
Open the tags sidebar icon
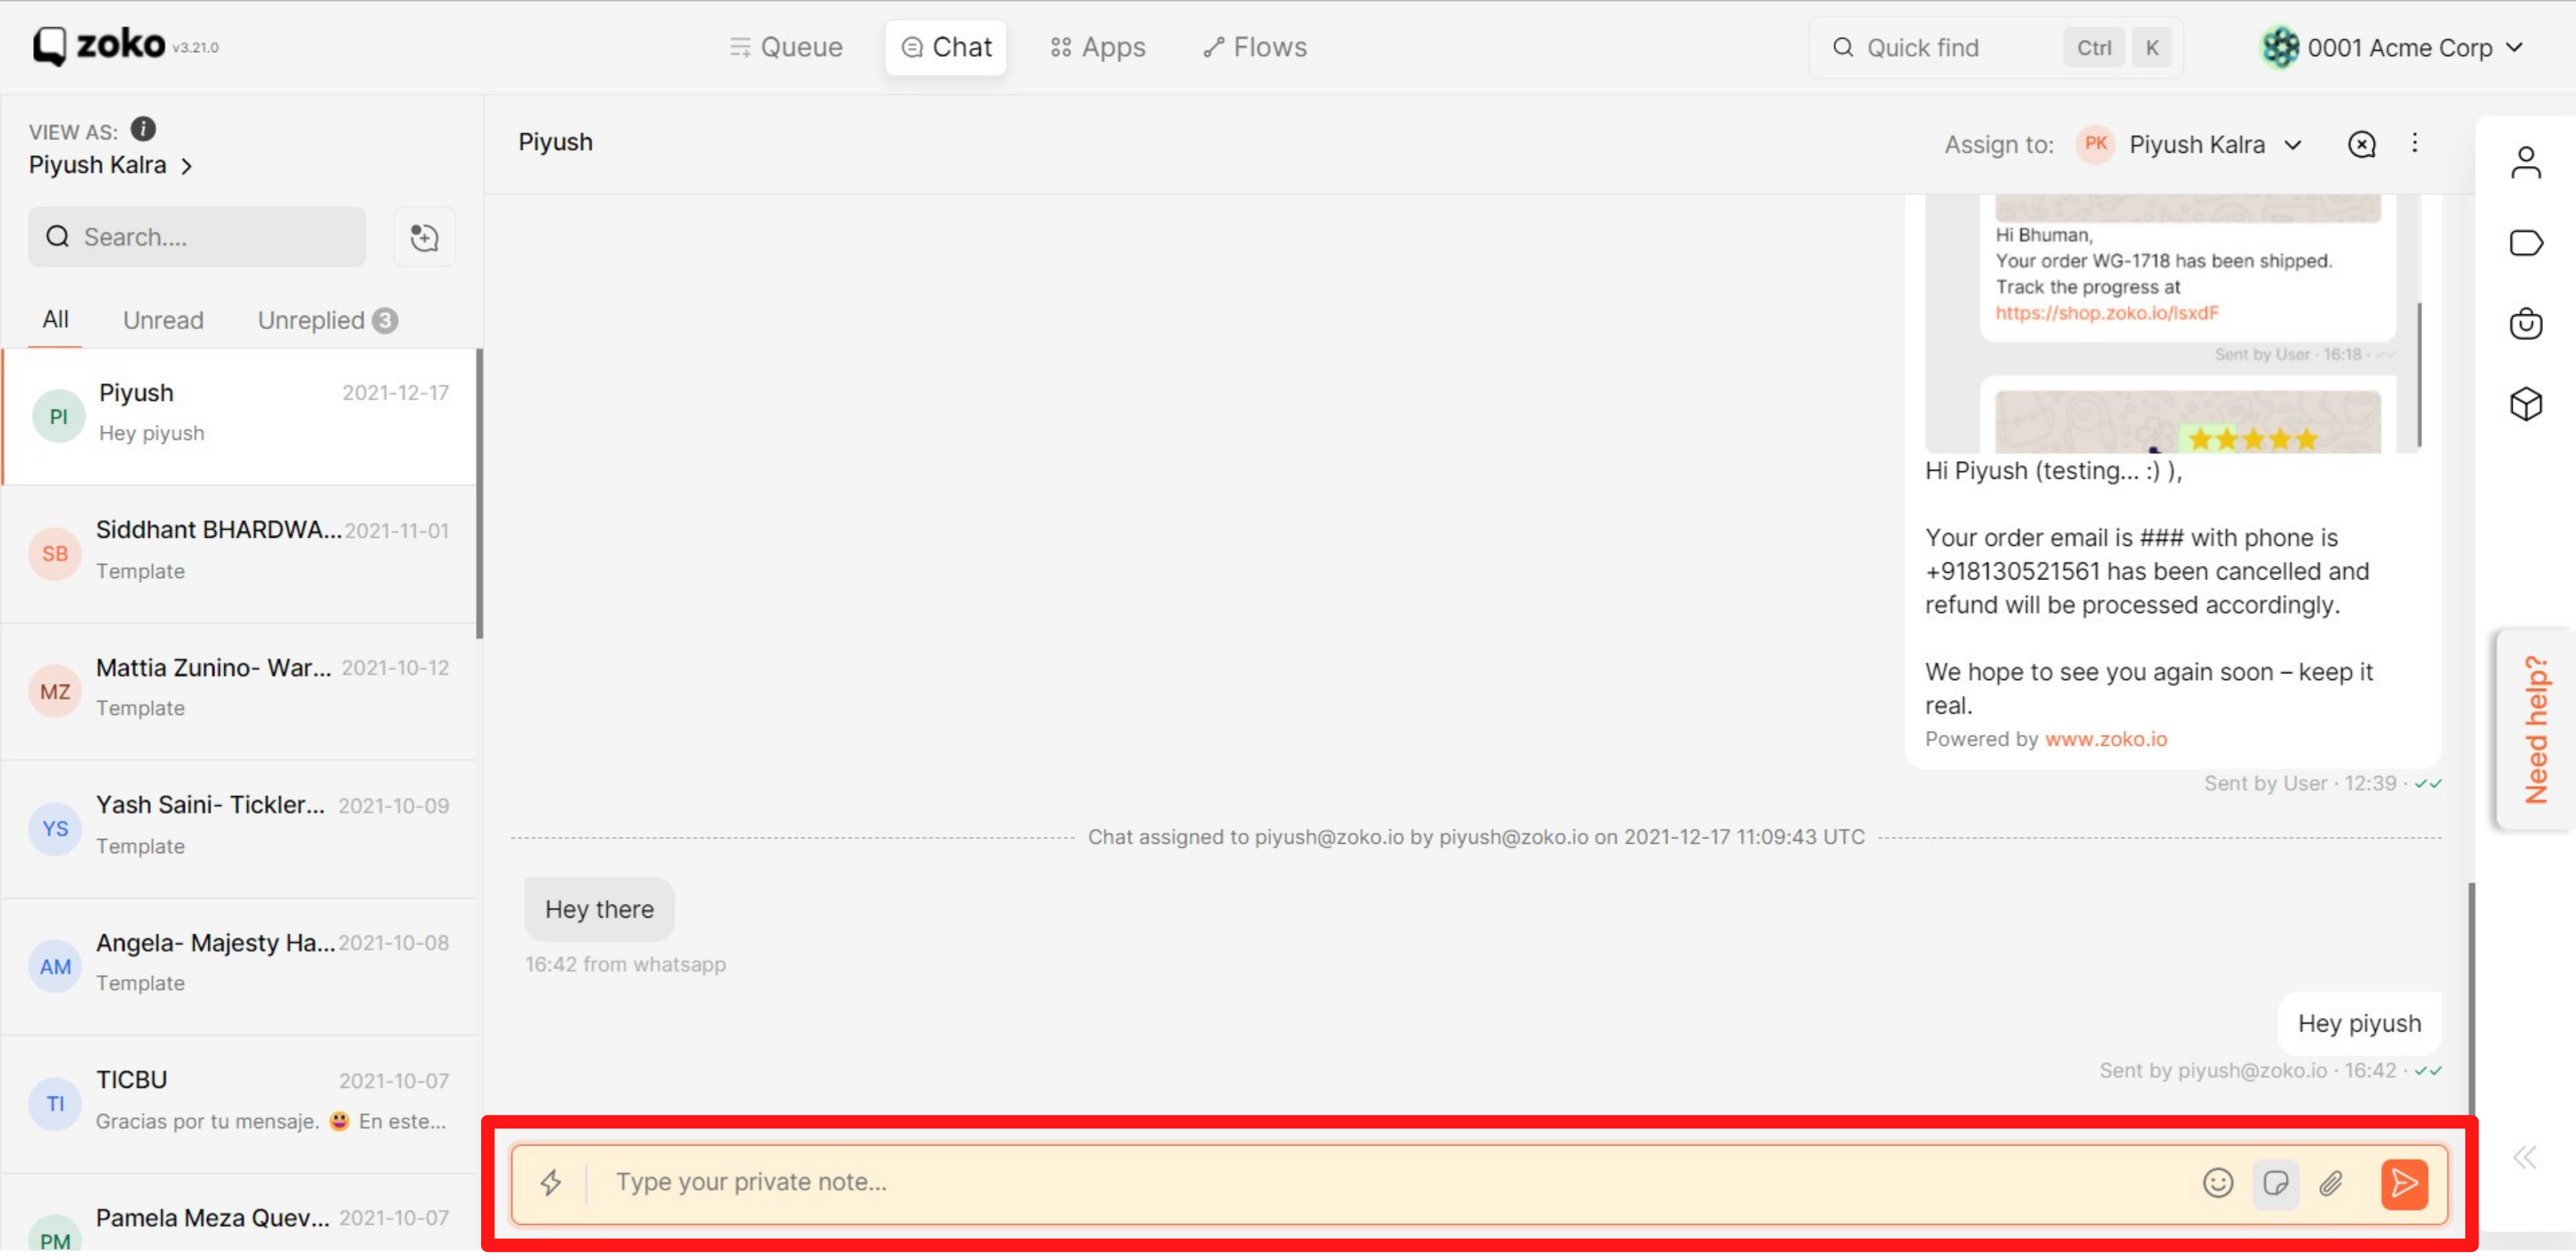tap(2526, 243)
